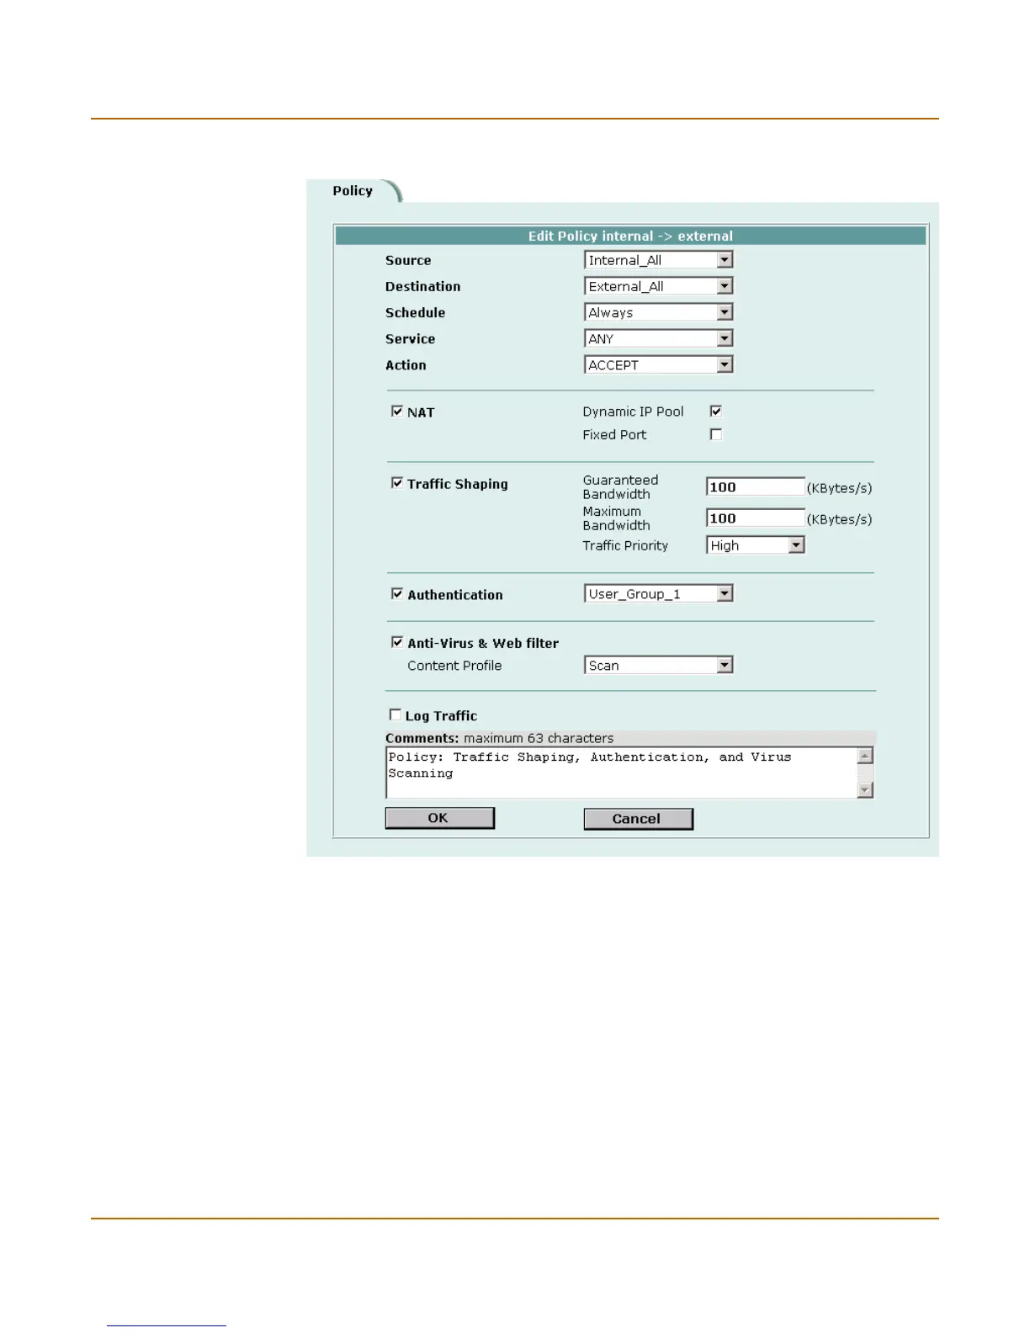Open the Destination dropdown showing External_All
1030x1333 pixels.
click(x=658, y=286)
